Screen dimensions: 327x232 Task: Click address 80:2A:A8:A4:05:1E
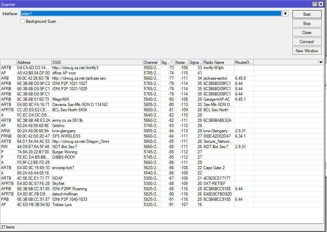point(33,173)
